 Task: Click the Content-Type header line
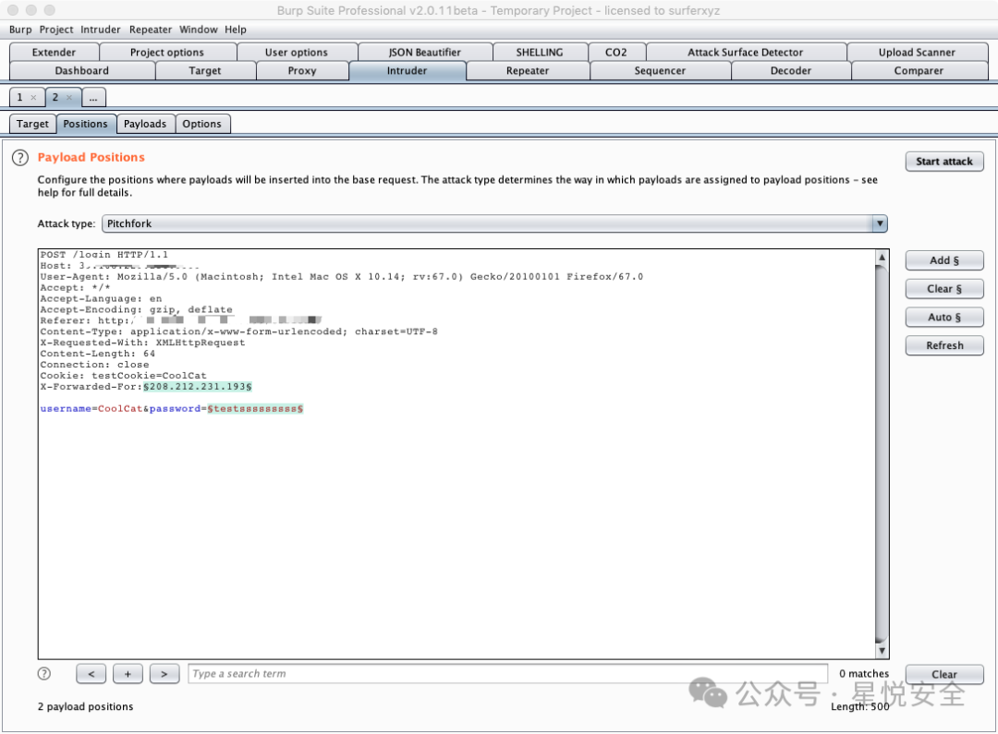point(238,331)
